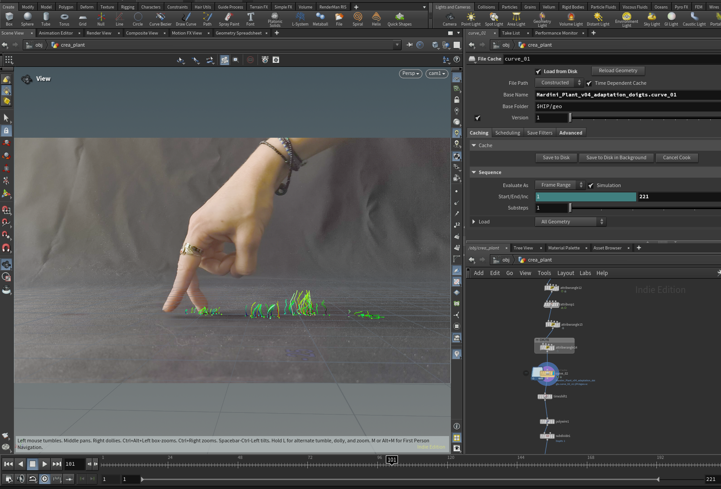Viewport: 721px width, 489px height.
Task: Choose the Spiral shelf tool
Action: pyautogui.click(x=358, y=19)
